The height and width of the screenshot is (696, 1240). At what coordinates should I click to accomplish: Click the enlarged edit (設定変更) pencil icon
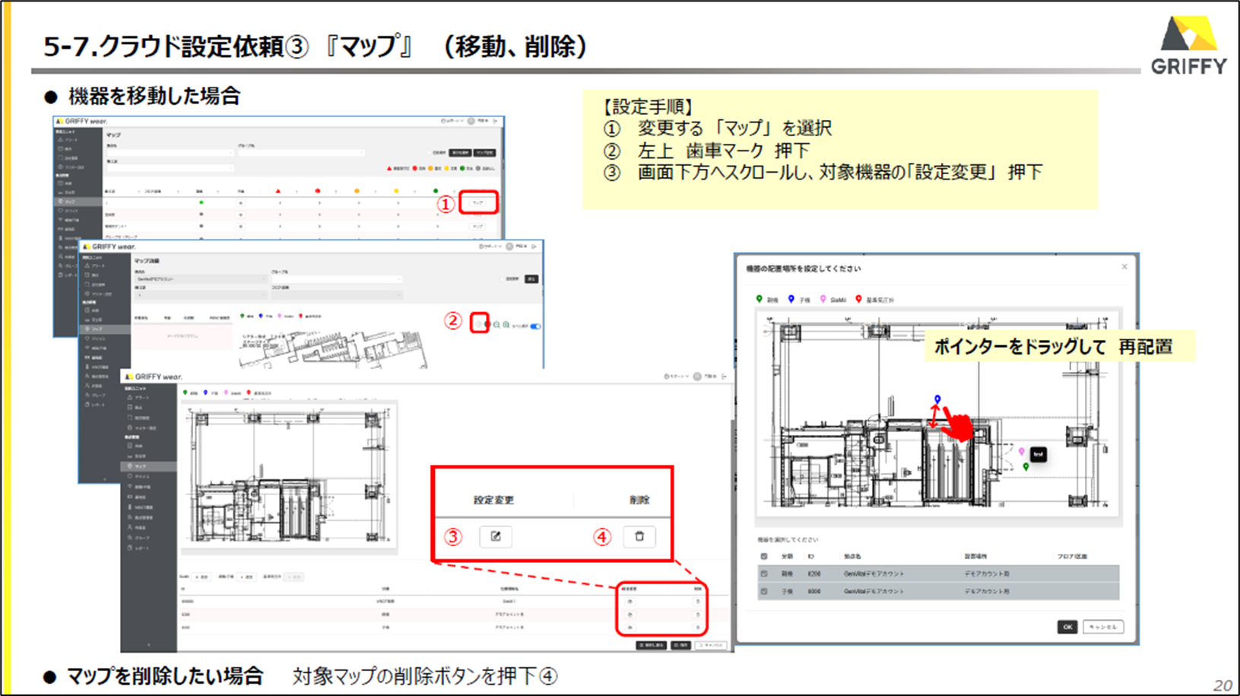click(x=496, y=536)
